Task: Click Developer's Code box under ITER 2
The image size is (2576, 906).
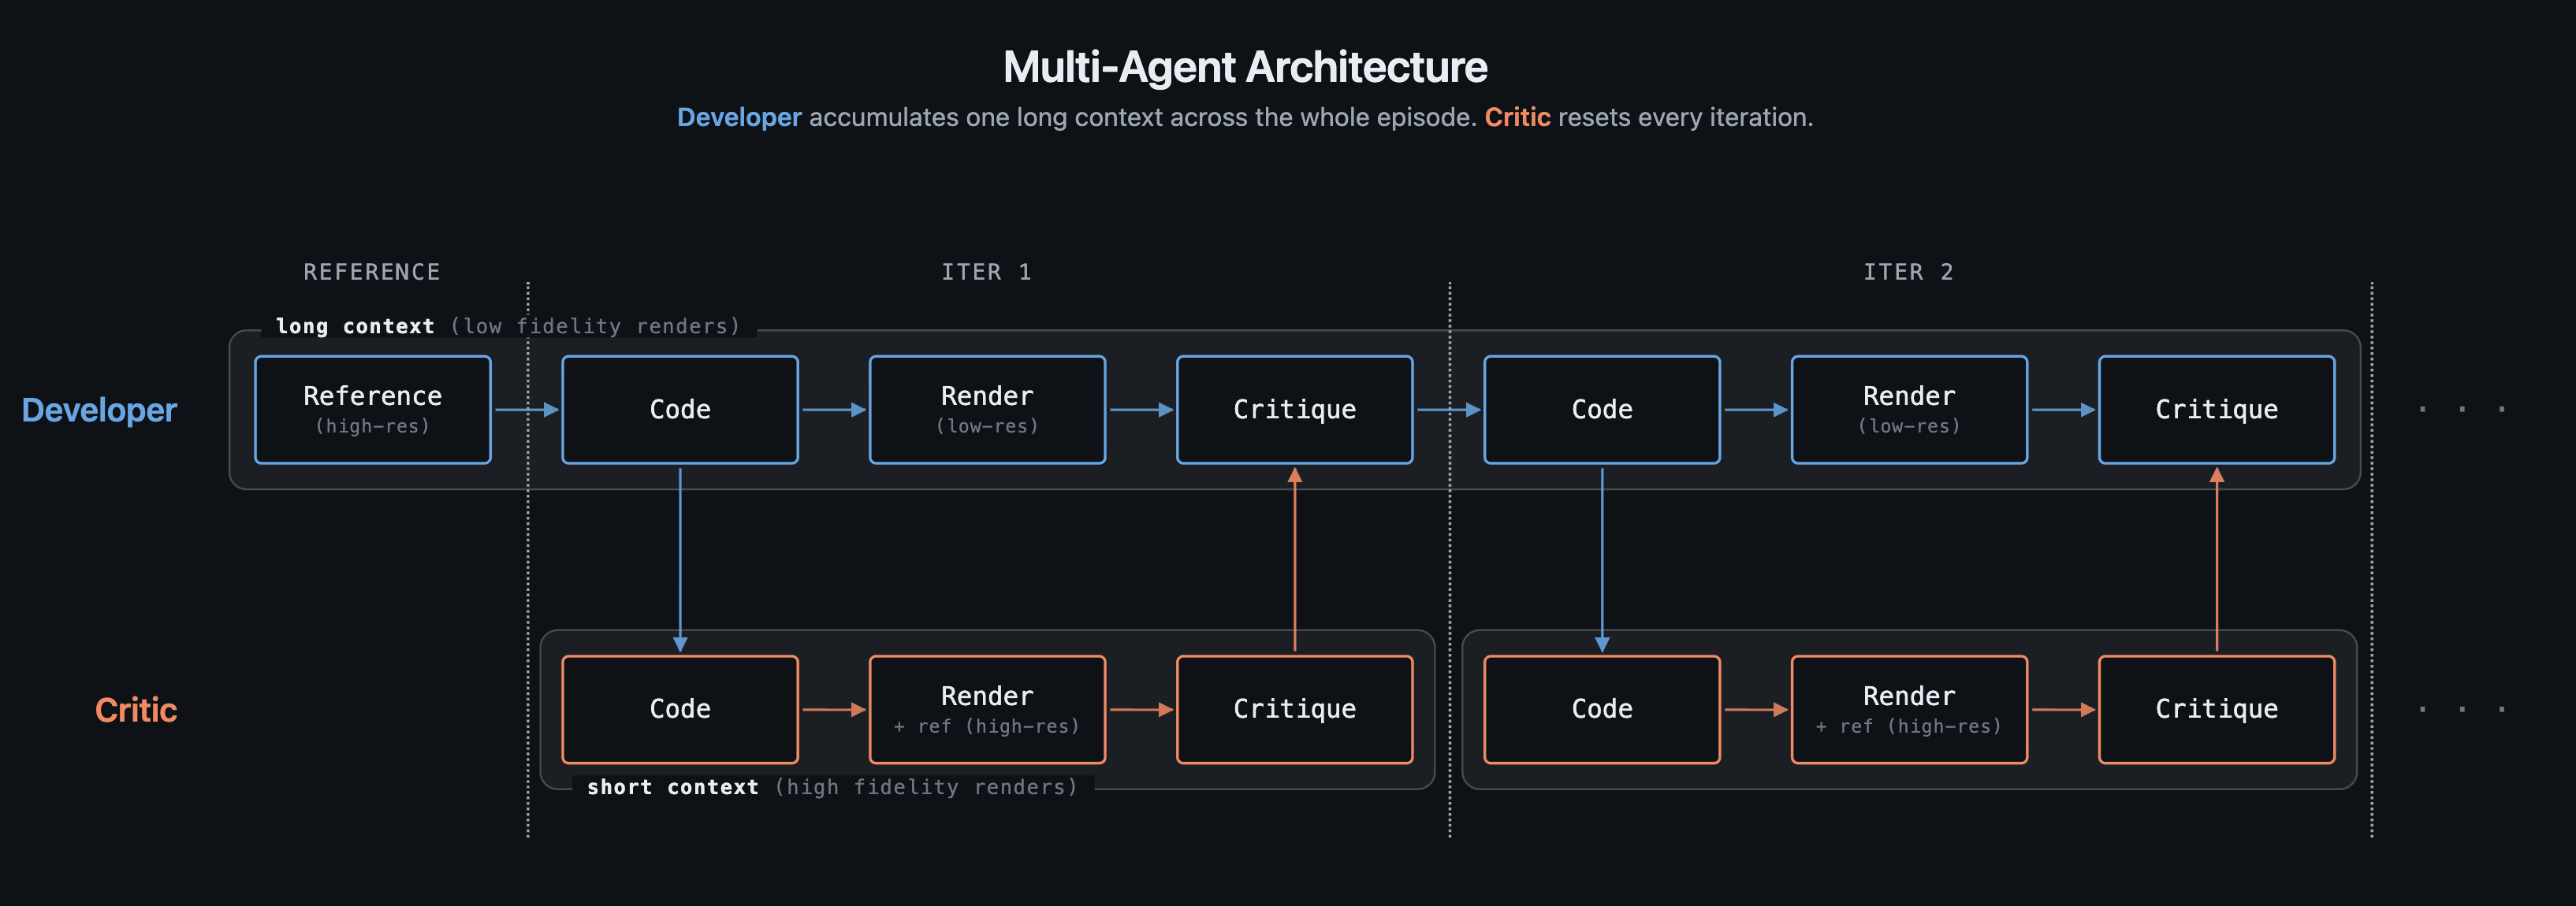Action: pos(1602,410)
